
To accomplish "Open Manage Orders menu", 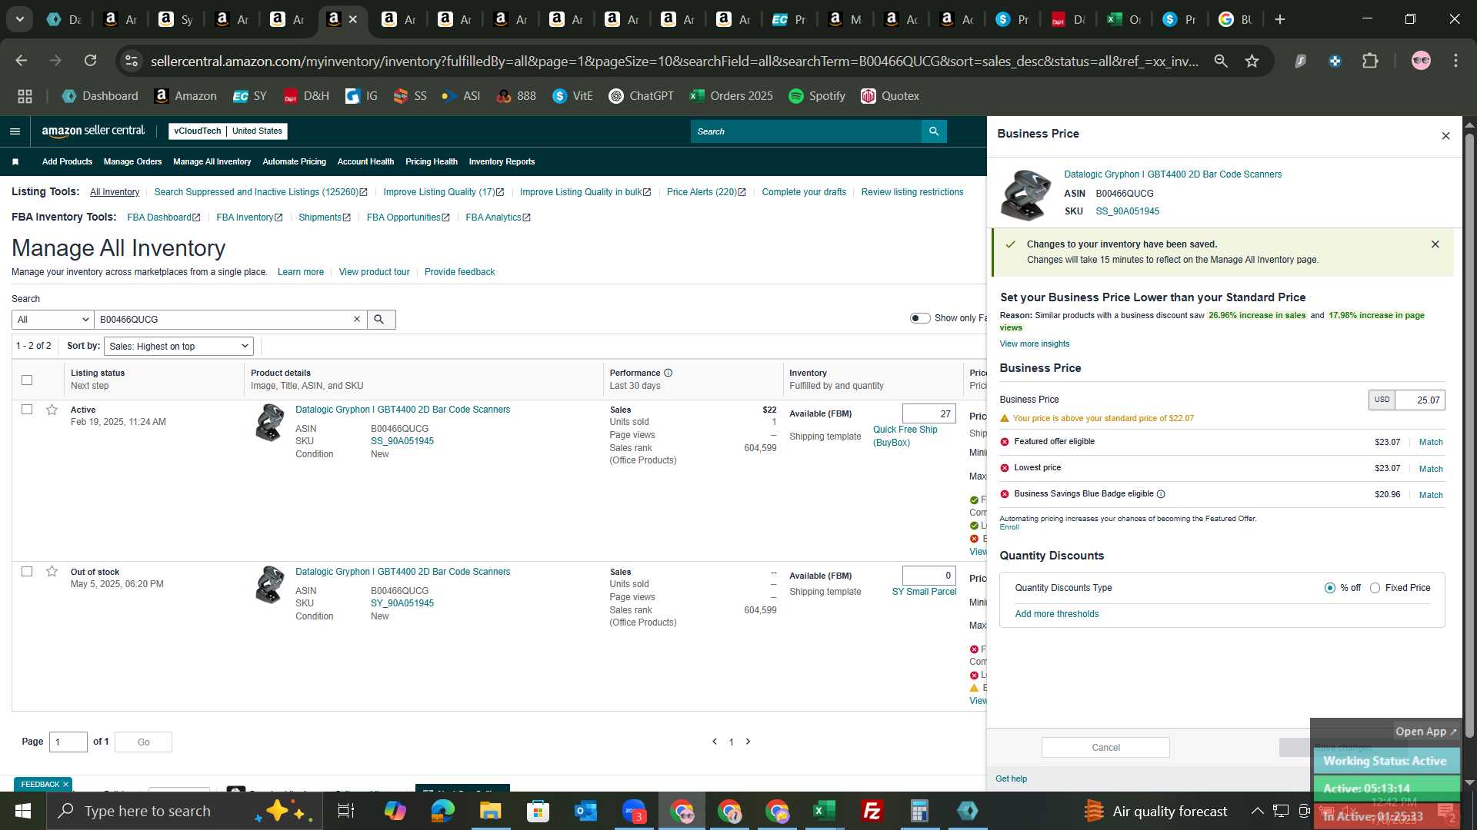I will coord(132,162).
